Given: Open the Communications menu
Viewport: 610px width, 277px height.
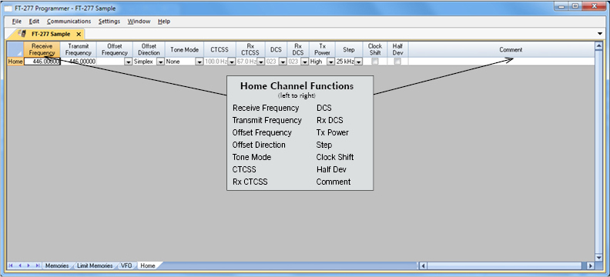Looking at the screenshot, I should click(x=69, y=22).
